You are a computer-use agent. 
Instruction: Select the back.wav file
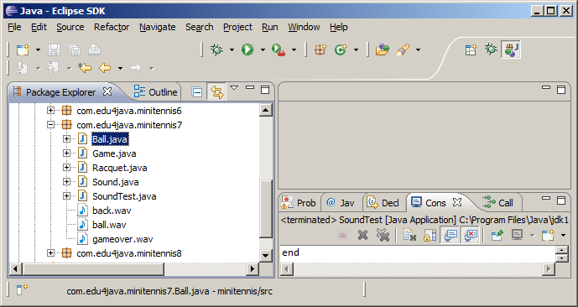tap(112, 211)
